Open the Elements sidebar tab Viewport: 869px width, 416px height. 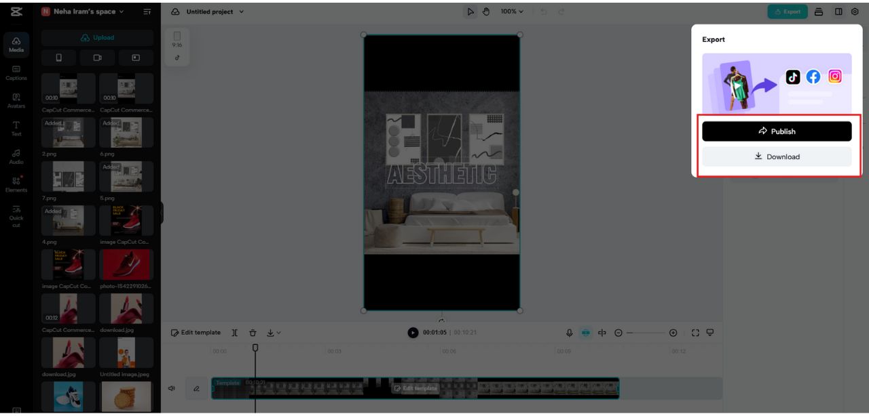click(x=16, y=184)
